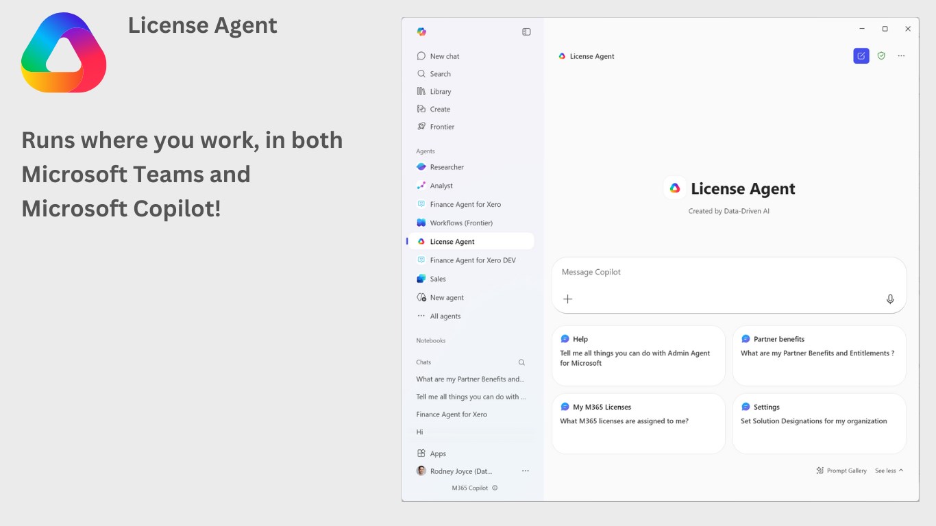Image resolution: width=936 pixels, height=526 pixels.
Task: Click the Library books icon
Action: (x=421, y=92)
